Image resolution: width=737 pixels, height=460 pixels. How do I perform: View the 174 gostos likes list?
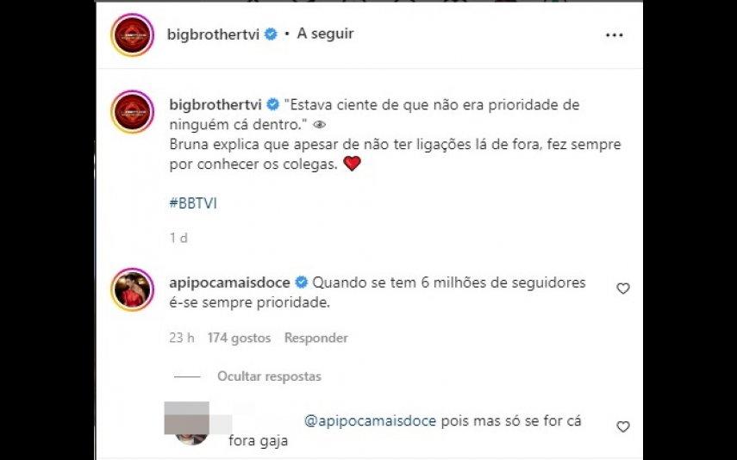click(240, 338)
